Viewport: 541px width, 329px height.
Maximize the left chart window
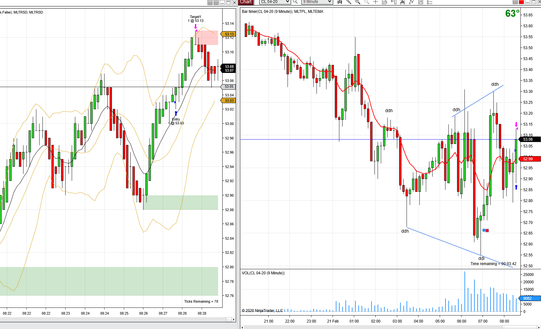click(x=228, y=3)
